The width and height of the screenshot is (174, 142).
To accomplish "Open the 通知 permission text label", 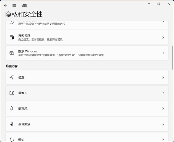I will 21,139.
